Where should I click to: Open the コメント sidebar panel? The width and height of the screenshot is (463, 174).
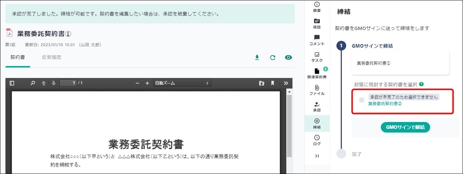[x=317, y=40]
